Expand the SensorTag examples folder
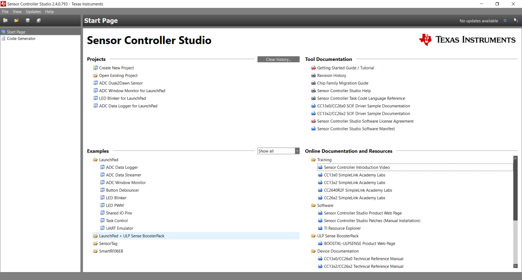Image resolution: width=522 pixels, height=280 pixels. 95,243
